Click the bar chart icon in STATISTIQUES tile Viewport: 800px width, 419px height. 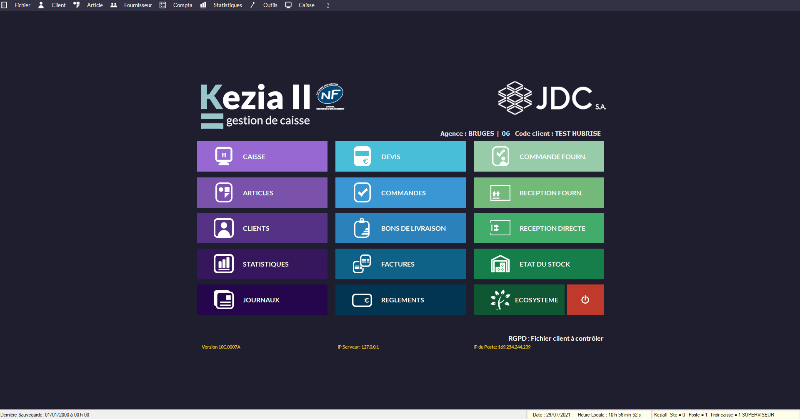click(x=224, y=264)
